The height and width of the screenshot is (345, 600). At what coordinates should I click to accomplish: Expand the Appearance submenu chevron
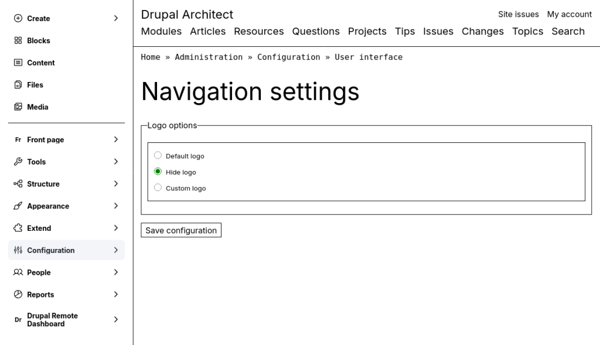pyautogui.click(x=116, y=206)
